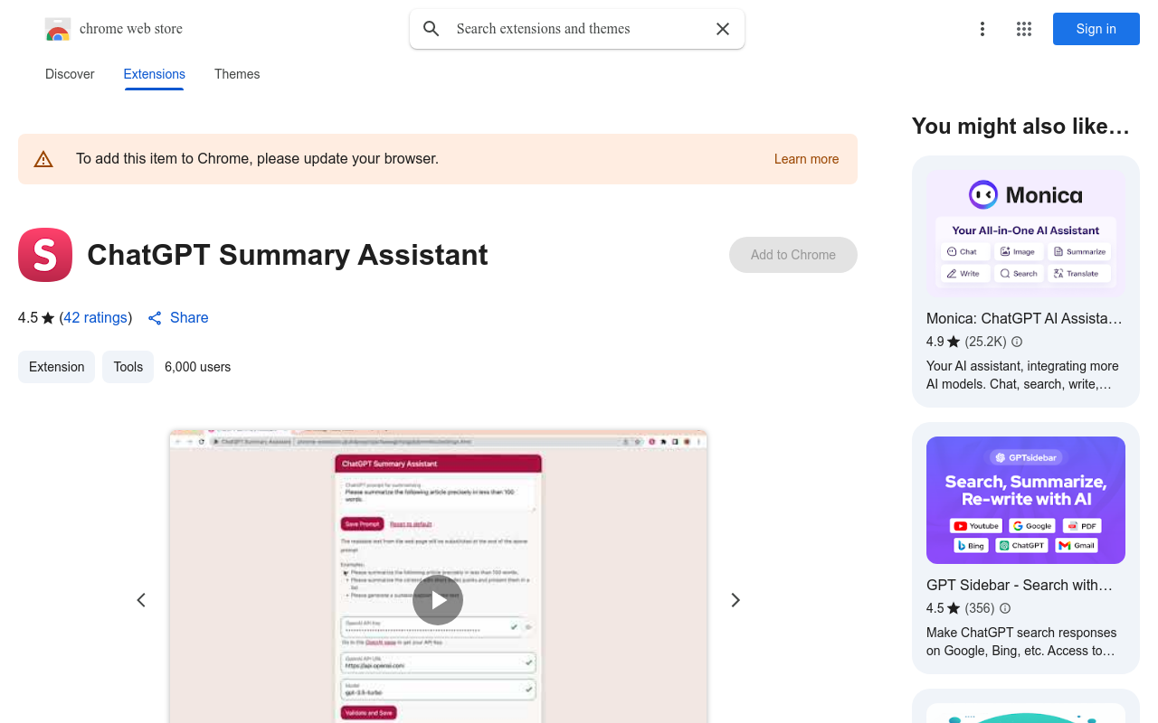
Task: Click the extension screenshot thumbnail
Action: point(438,576)
